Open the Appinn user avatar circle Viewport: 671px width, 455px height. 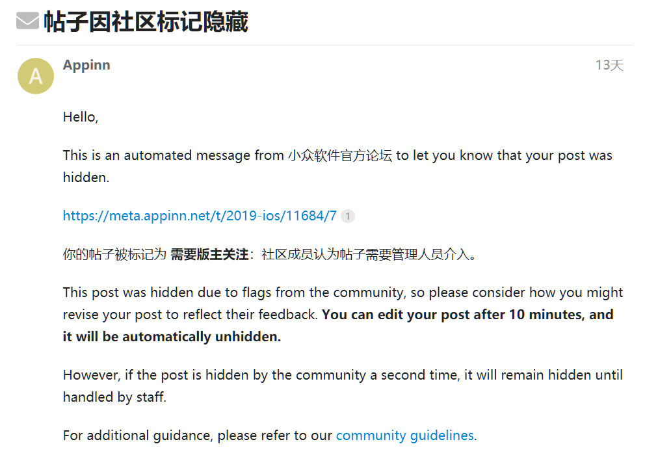pyautogui.click(x=36, y=76)
